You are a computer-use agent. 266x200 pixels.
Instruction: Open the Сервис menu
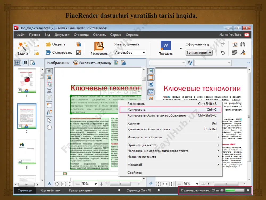[x=116, y=35]
